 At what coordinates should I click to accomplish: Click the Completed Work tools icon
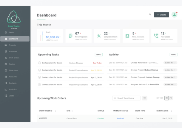coord(99,36)
